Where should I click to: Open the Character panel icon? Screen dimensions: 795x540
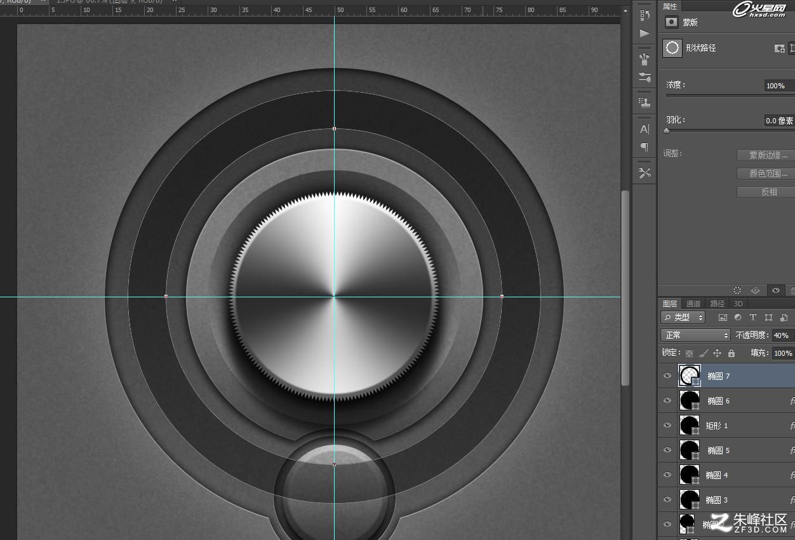[x=645, y=129]
